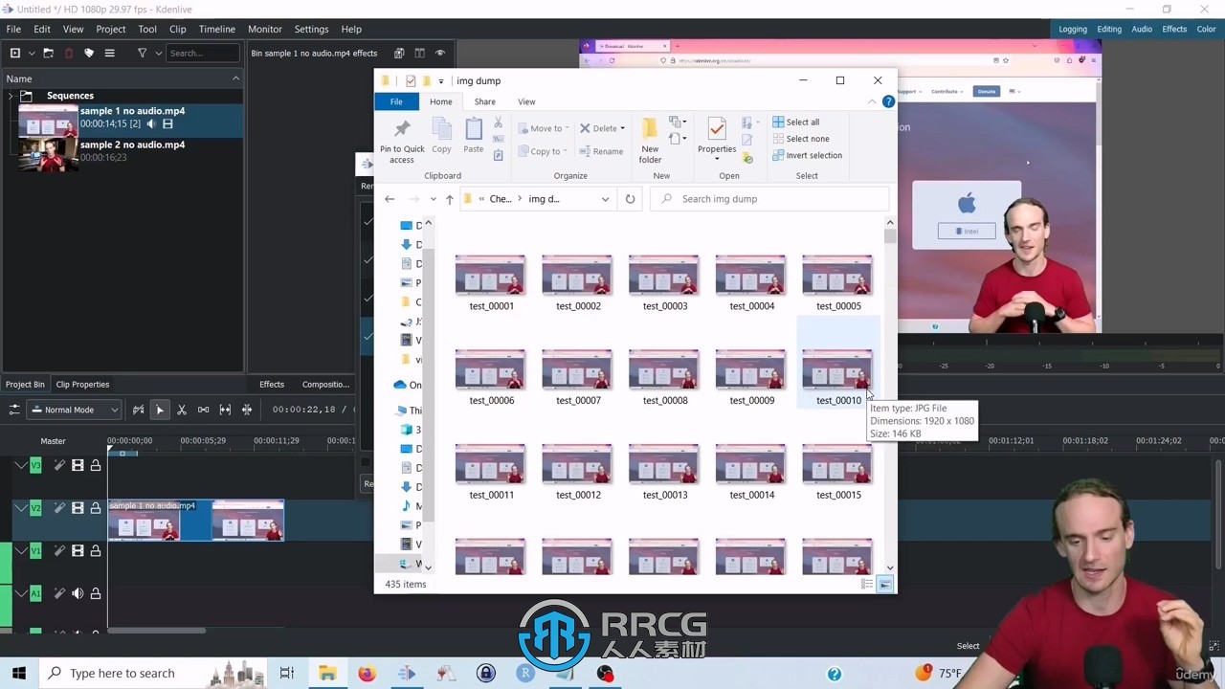Viewport: 1225px width, 689px height.
Task: Open the Delete dropdown in Explorer ribbon
Action: (622, 128)
